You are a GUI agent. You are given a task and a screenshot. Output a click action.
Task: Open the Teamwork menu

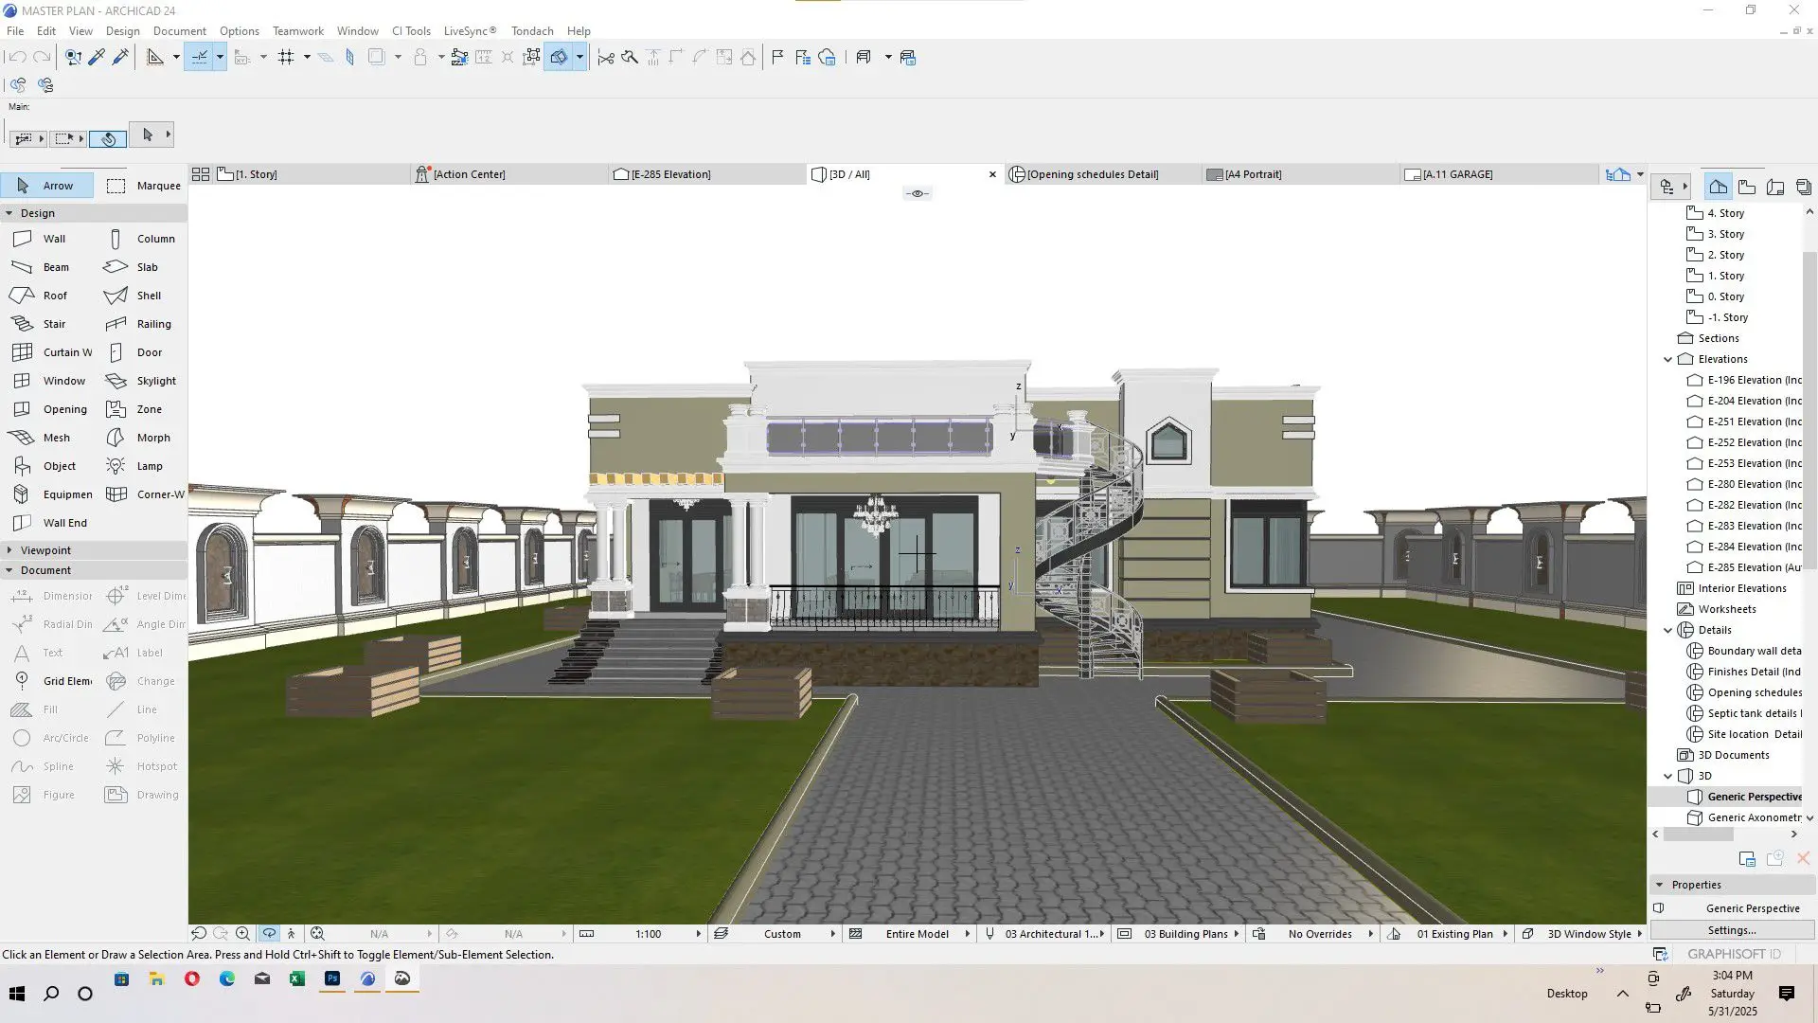(298, 30)
